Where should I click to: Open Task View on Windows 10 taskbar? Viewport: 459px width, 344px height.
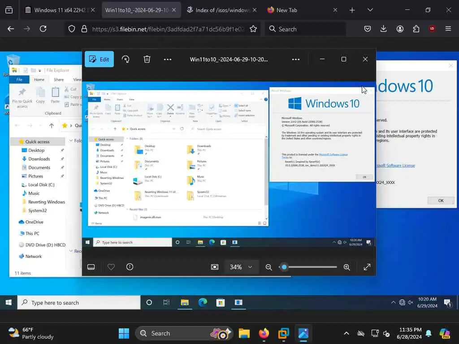pos(166,302)
